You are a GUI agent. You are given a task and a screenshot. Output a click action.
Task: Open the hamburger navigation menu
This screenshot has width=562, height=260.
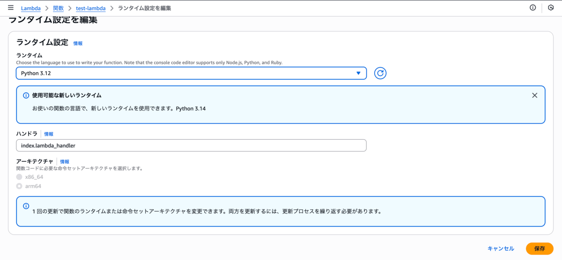point(11,8)
